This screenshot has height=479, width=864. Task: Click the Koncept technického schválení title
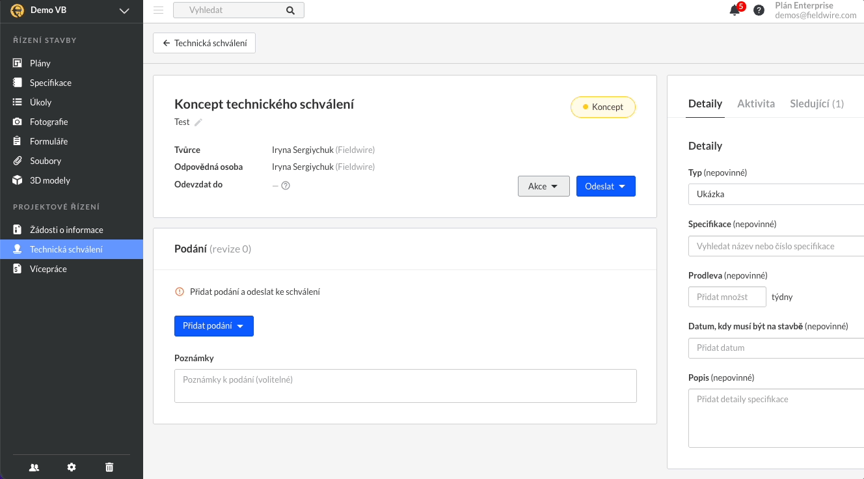pyautogui.click(x=264, y=104)
